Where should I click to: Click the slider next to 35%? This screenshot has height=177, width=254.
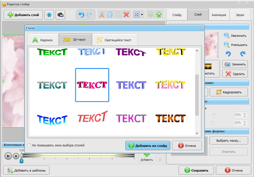point(214,115)
